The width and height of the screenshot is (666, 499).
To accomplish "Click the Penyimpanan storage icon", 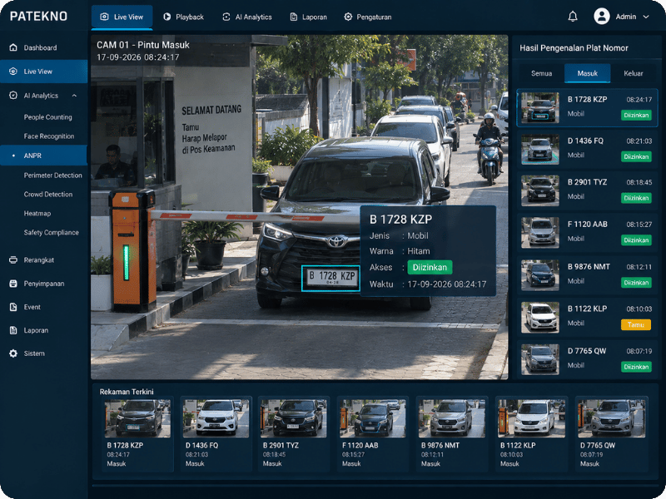I will click(13, 284).
